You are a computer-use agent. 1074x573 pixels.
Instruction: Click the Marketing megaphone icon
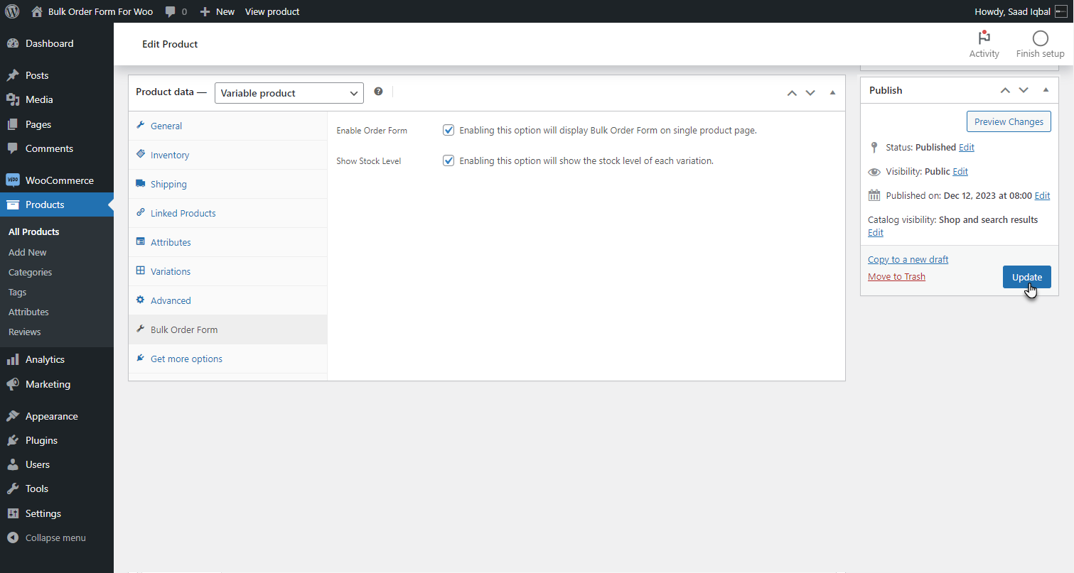click(13, 384)
